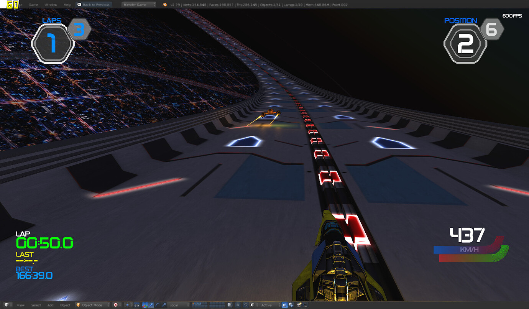Image resolution: width=529 pixels, height=309 pixels.
Task: Click the OpenGL render animation clapper icon
Action: tap(305, 305)
